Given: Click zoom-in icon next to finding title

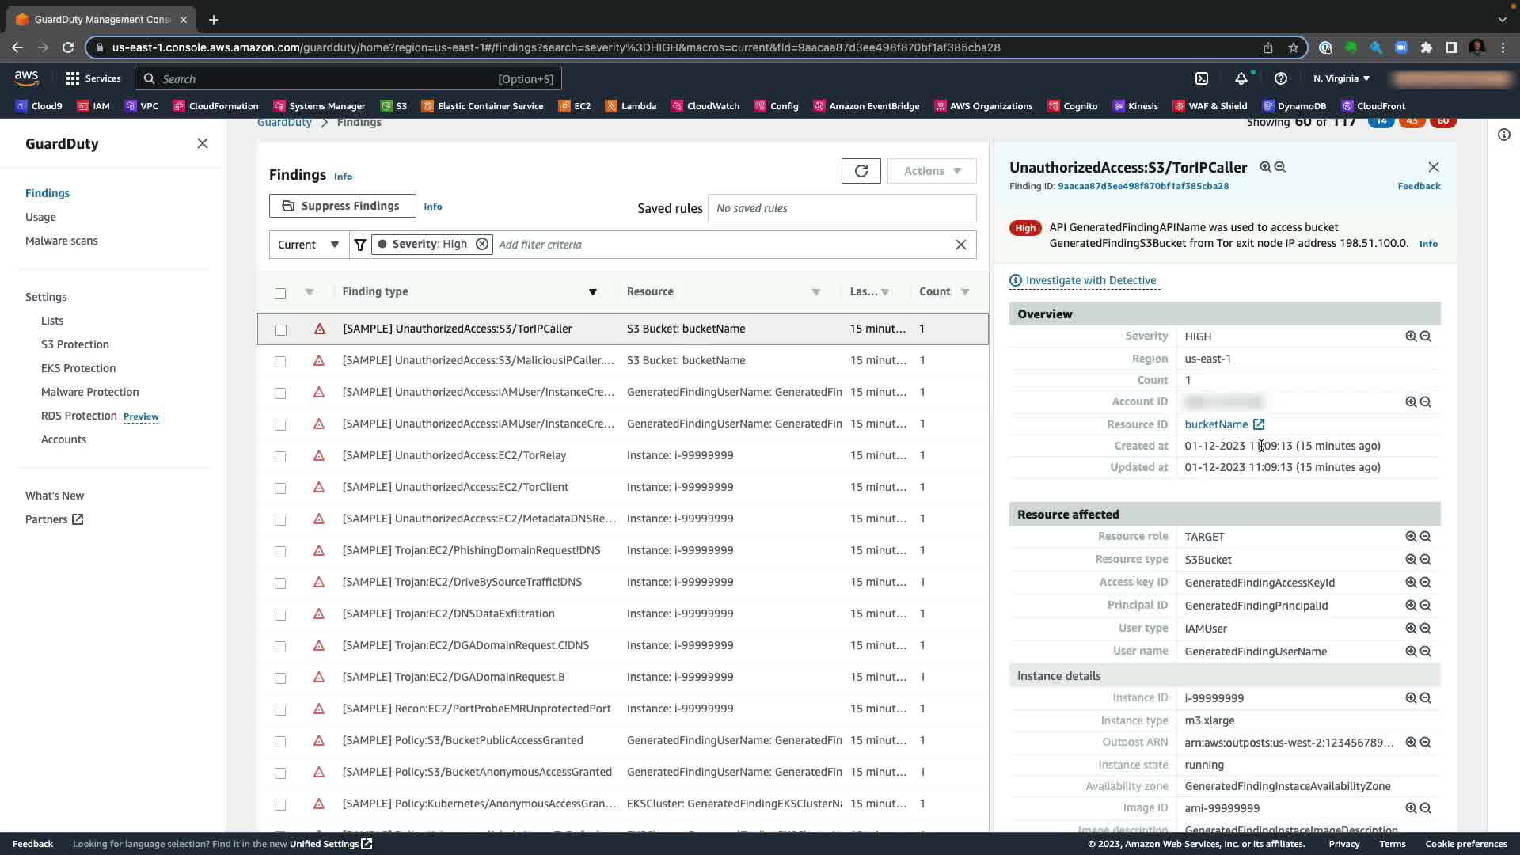Looking at the screenshot, I should pyautogui.click(x=1265, y=167).
